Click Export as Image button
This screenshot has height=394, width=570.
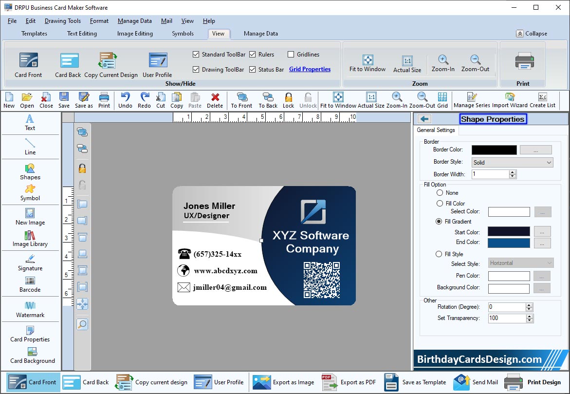point(283,382)
